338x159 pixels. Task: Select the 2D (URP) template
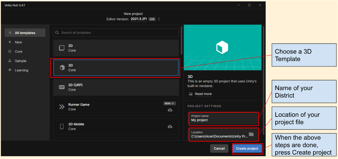pos(116,87)
